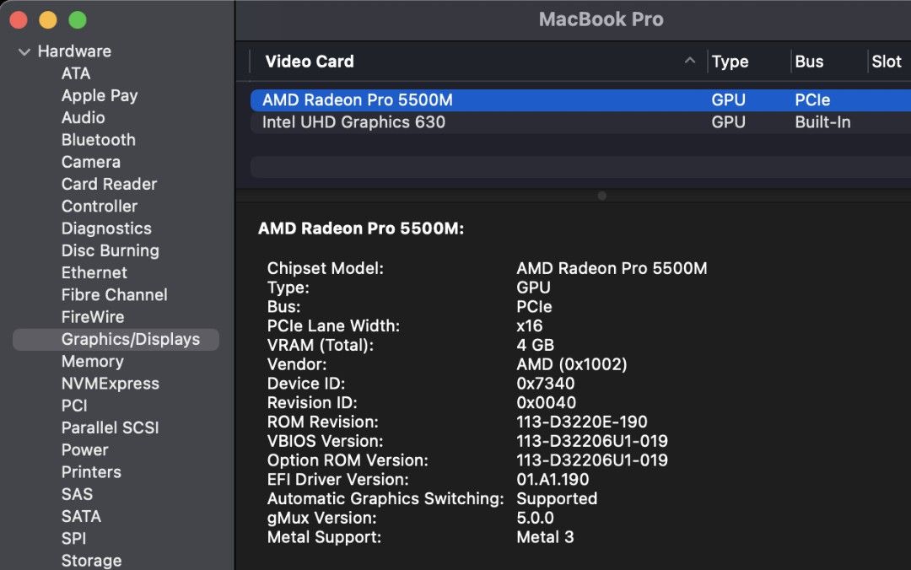
Task: Click the Option ROM Version value
Action: click(x=592, y=460)
